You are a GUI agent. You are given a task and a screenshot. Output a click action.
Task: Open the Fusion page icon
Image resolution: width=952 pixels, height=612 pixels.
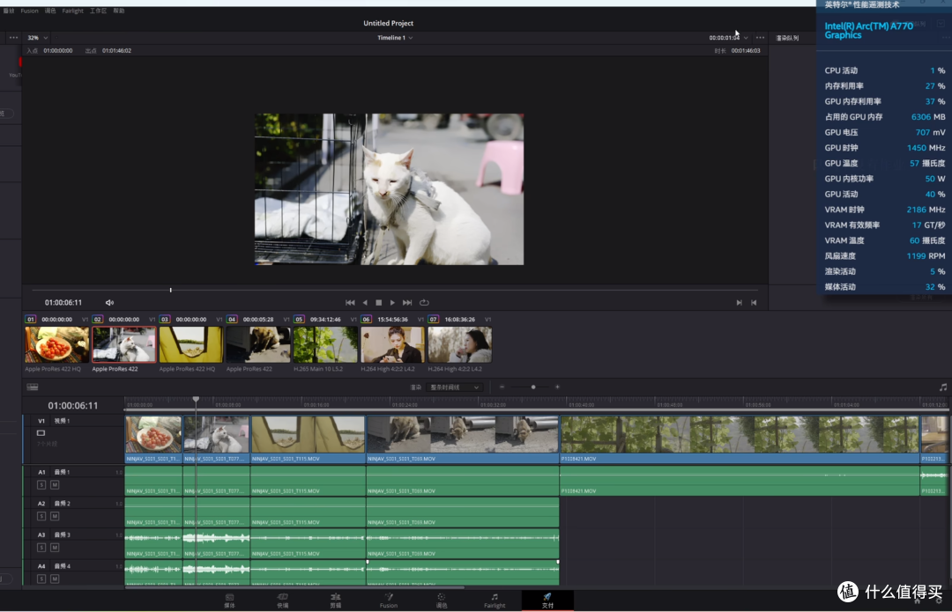(x=389, y=601)
